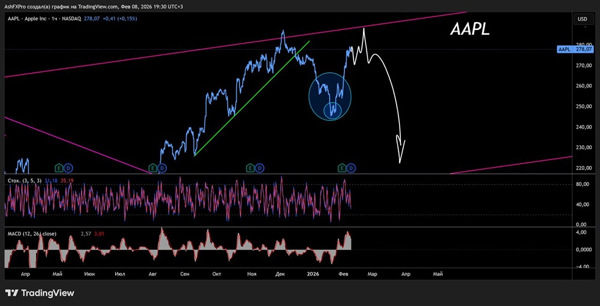Screen dimensions: 600x306
Task: Click the MACD signal value 3,01
Action: (x=99, y=234)
